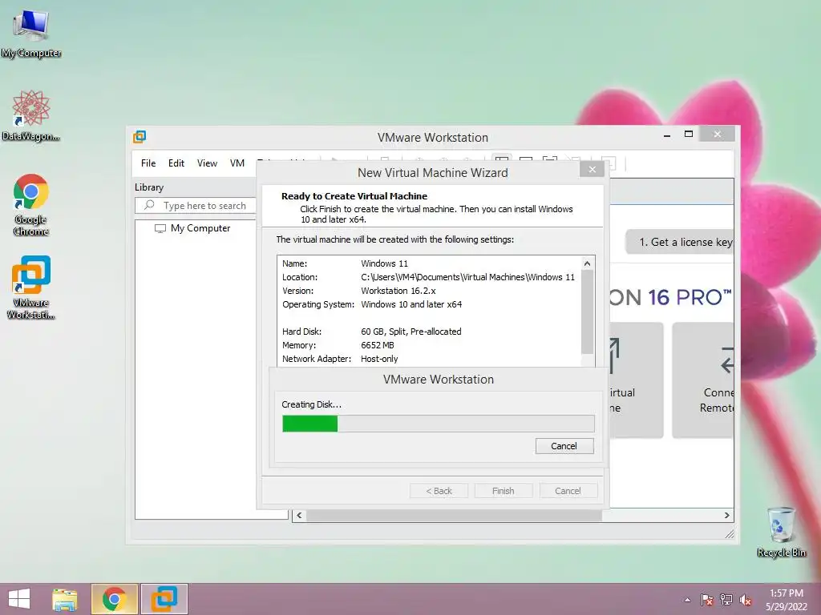
Task: Click Workstation 16.2.x version value
Action: pyautogui.click(x=398, y=291)
